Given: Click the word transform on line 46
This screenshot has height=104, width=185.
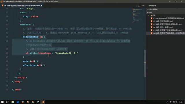Looking at the screenshot, I should coord(44,53).
